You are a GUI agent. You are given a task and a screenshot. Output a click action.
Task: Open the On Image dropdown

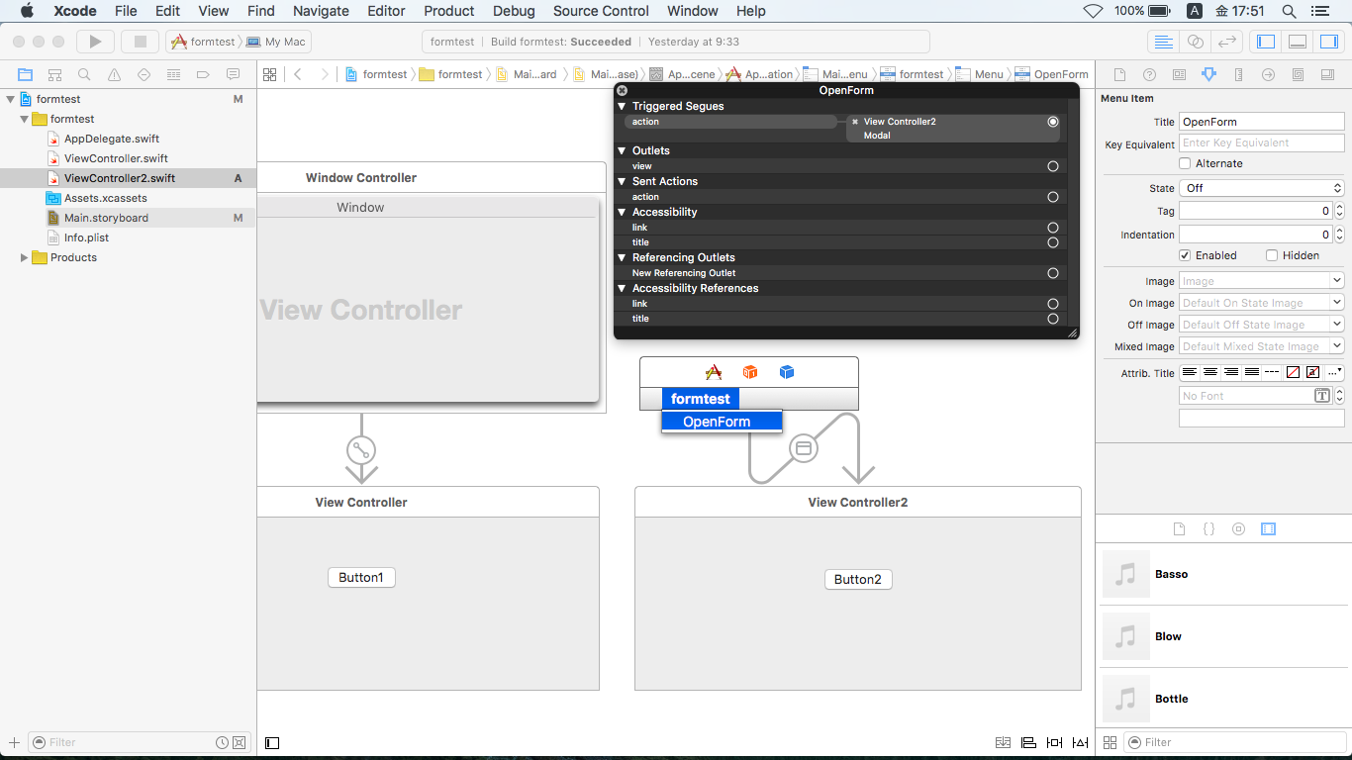click(x=1261, y=302)
